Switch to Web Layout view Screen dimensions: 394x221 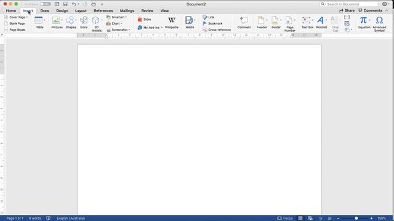(310, 219)
